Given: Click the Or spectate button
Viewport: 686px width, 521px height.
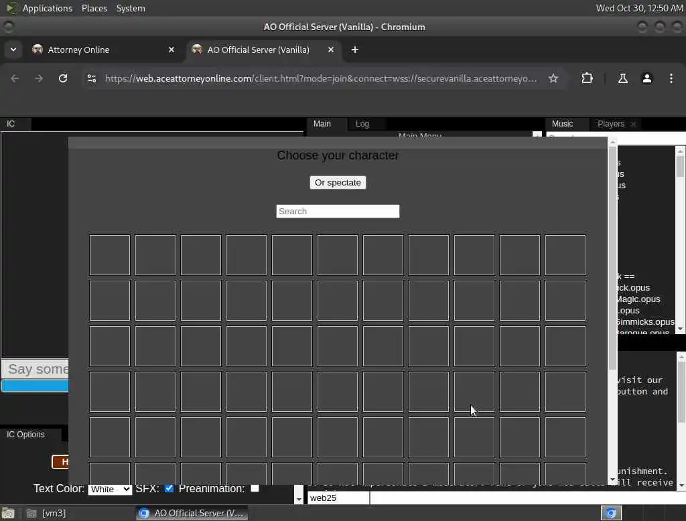Looking at the screenshot, I should (x=338, y=182).
